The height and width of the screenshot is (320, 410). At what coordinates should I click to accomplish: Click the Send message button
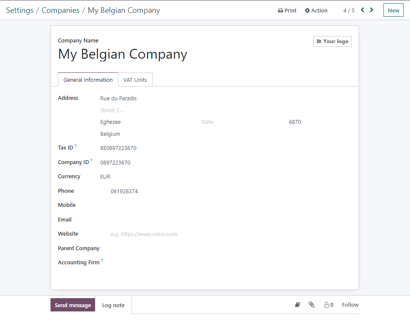point(73,305)
